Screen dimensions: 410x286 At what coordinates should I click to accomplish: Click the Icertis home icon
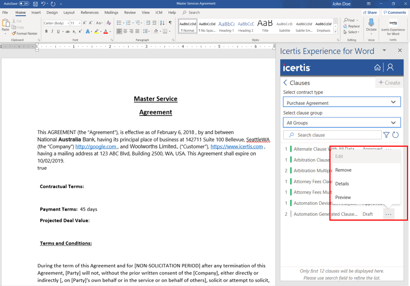coord(377,68)
